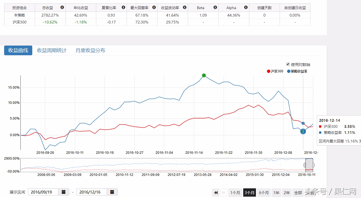Open calendar picker for start date

(64, 192)
